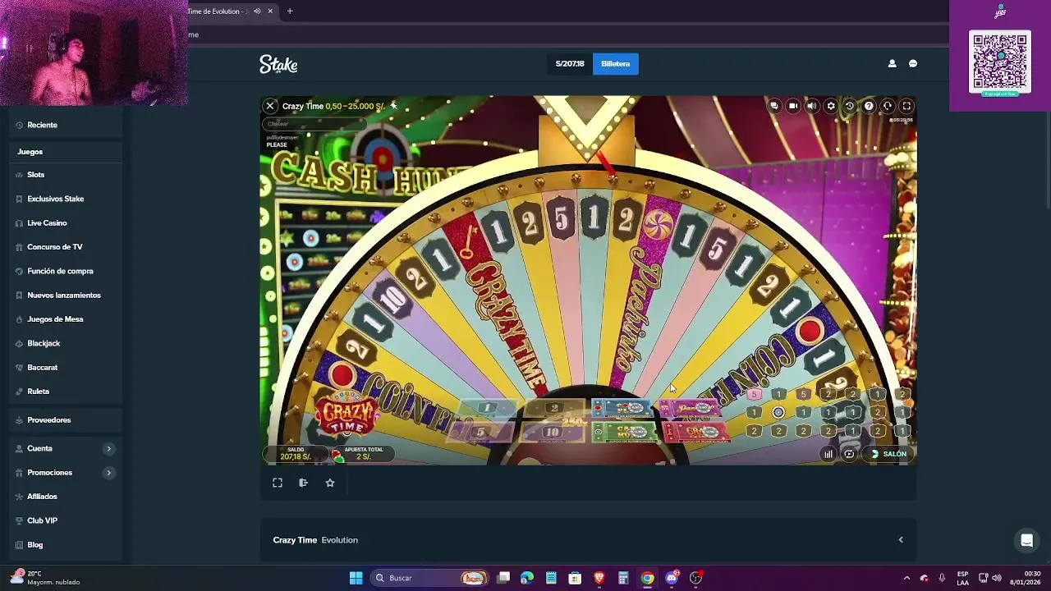Screen dimensions: 1051x591
Task: Place a bet on number 10 spot
Action: point(552,432)
